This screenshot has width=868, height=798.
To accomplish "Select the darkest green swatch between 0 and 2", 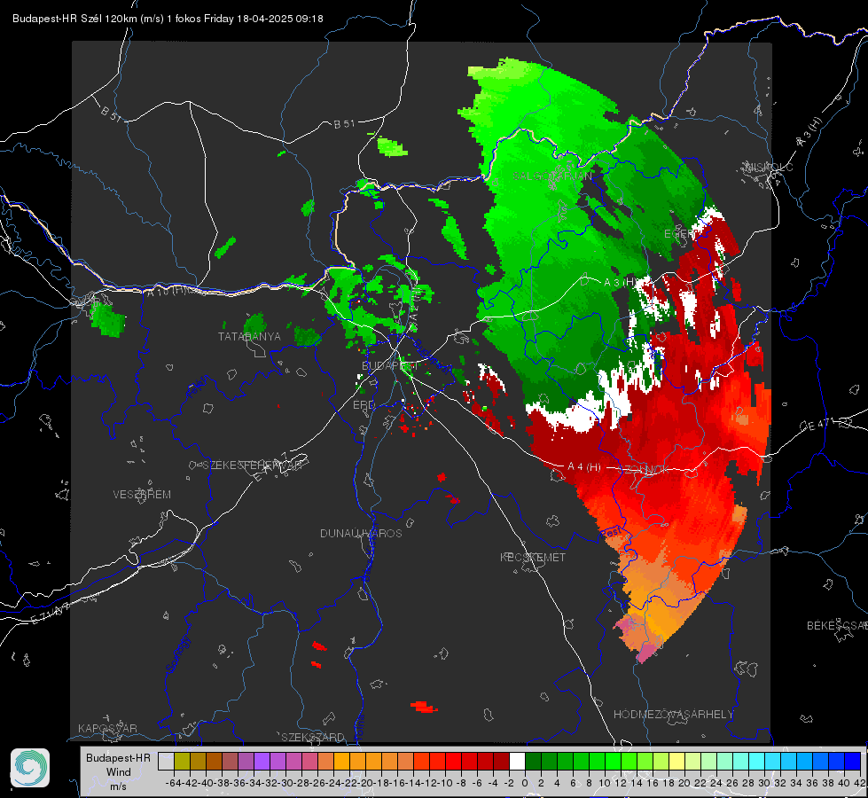I will 533,761.
